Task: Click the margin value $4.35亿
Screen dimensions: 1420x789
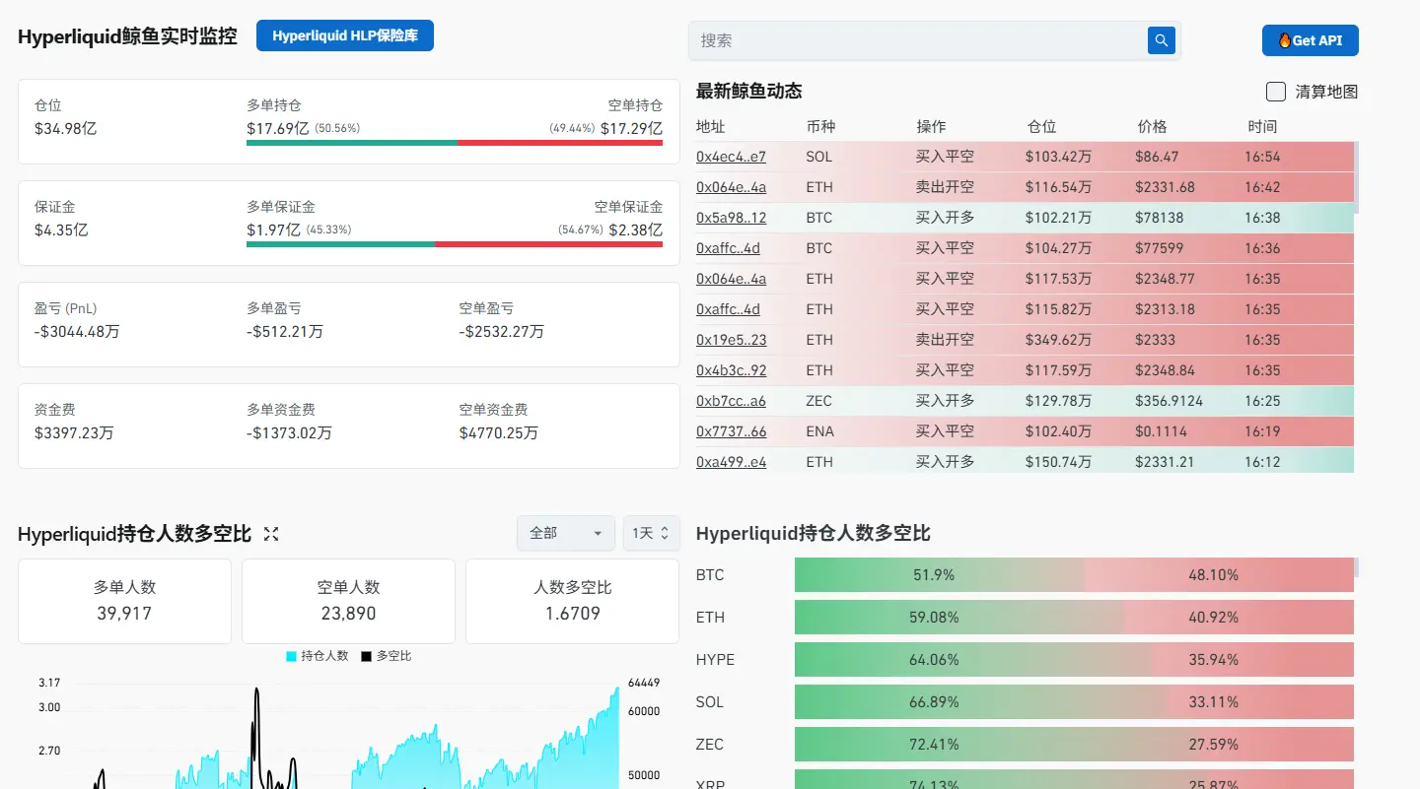Action: coord(61,230)
